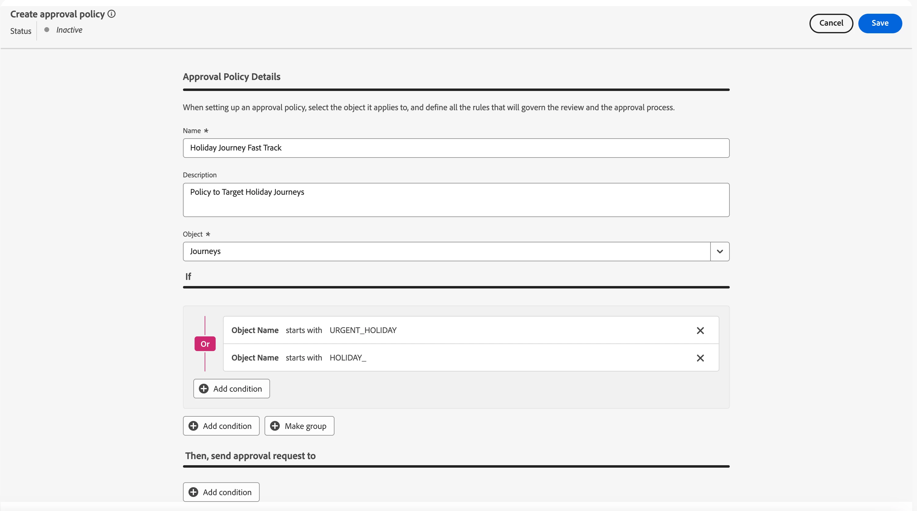Toggle the Or operator badge
917x511 pixels.
pyautogui.click(x=205, y=344)
